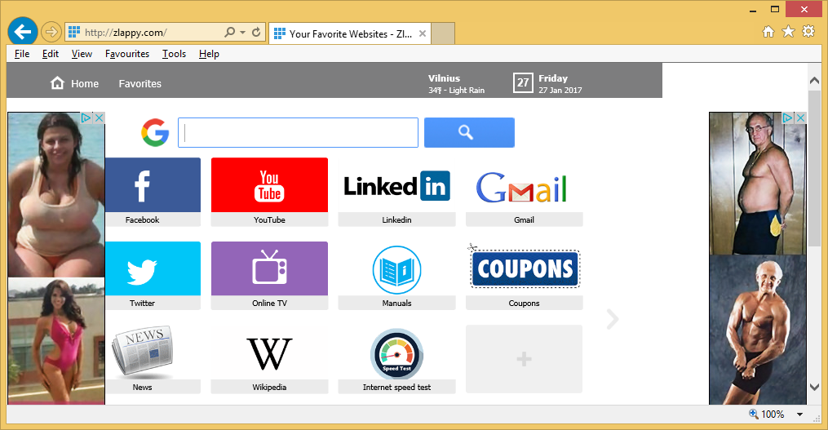Image resolution: width=828 pixels, height=430 pixels.
Task: Select the Your Favorite Websites tab
Action: point(350,33)
